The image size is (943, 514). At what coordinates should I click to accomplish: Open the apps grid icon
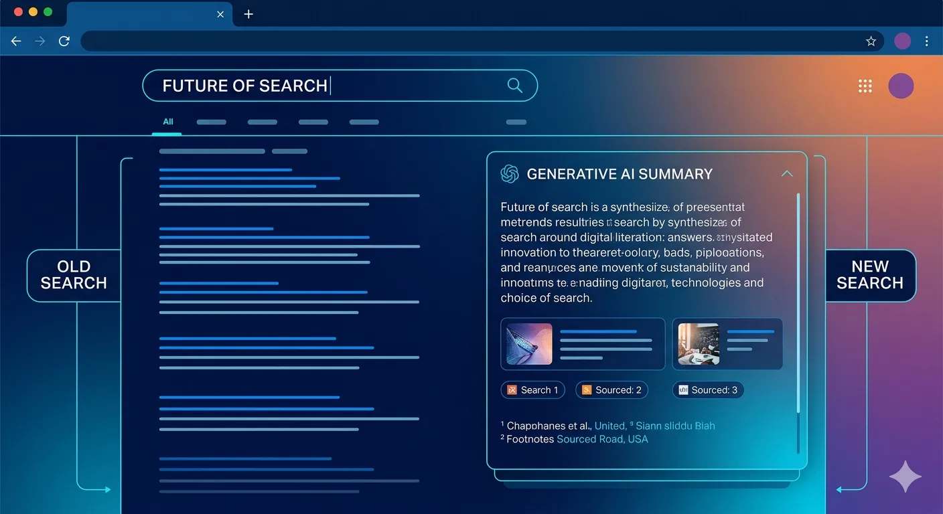[x=865, y=86]
